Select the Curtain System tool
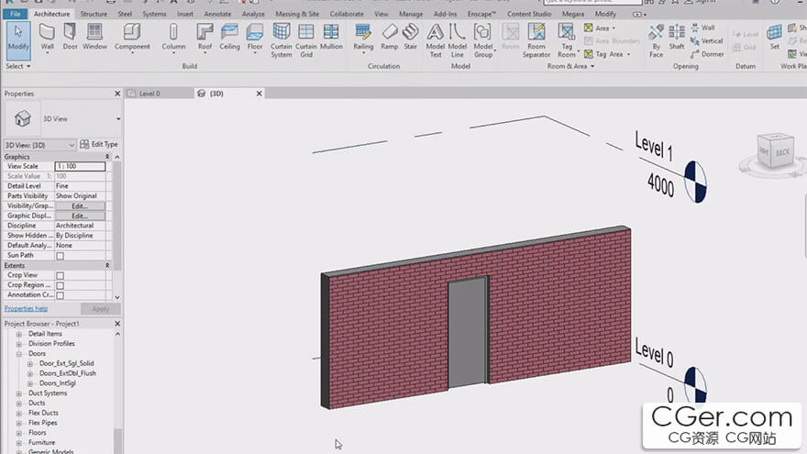Viewport: 807px width, 454px height. 281,40
